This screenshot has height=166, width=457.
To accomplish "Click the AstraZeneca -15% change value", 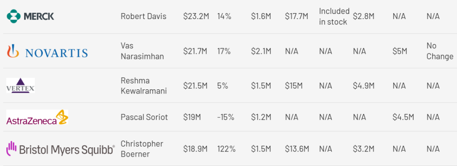I will [226, 117].
